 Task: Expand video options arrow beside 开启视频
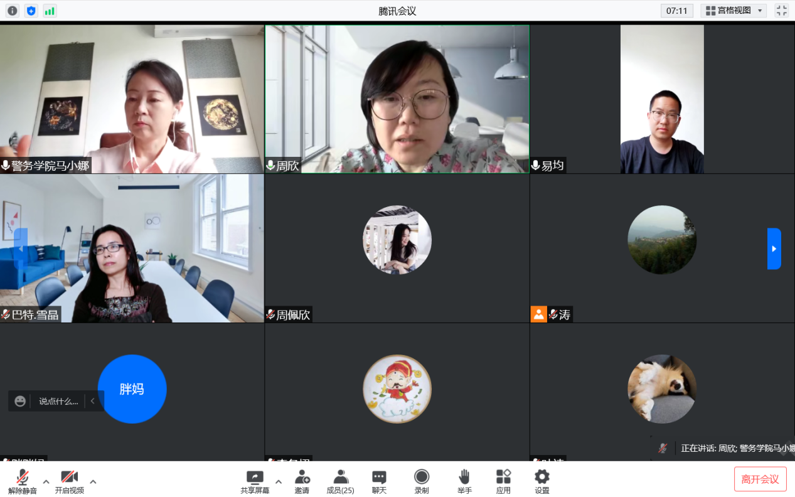pos(93,482)
